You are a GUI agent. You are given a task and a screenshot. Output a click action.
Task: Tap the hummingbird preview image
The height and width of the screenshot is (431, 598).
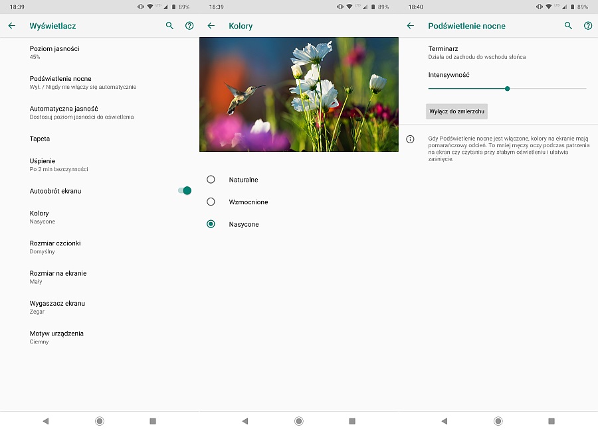click(x=299, y=94)
